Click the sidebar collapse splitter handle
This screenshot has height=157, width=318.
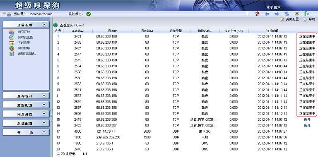pos(51,116)
